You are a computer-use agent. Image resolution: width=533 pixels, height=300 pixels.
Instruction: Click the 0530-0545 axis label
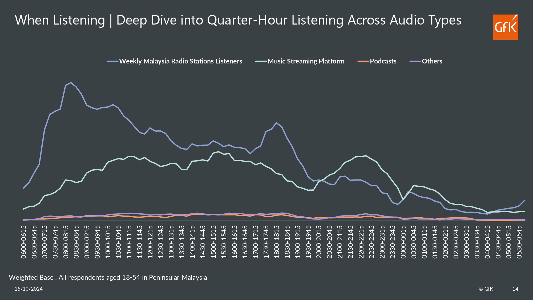[519, 242]
